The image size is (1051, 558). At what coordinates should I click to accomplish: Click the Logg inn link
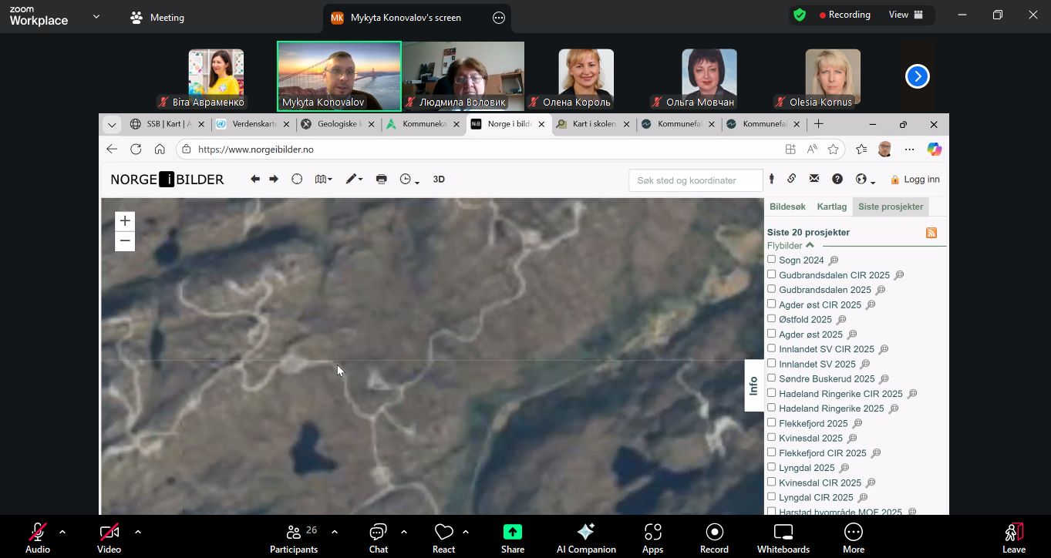click(x=915, y=180)
